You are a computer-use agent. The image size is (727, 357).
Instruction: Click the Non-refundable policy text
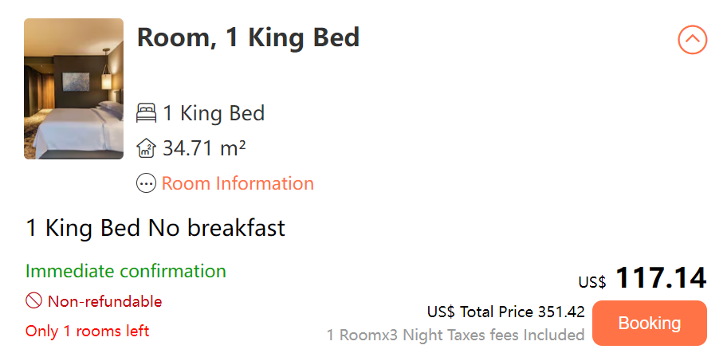[104, 301]
